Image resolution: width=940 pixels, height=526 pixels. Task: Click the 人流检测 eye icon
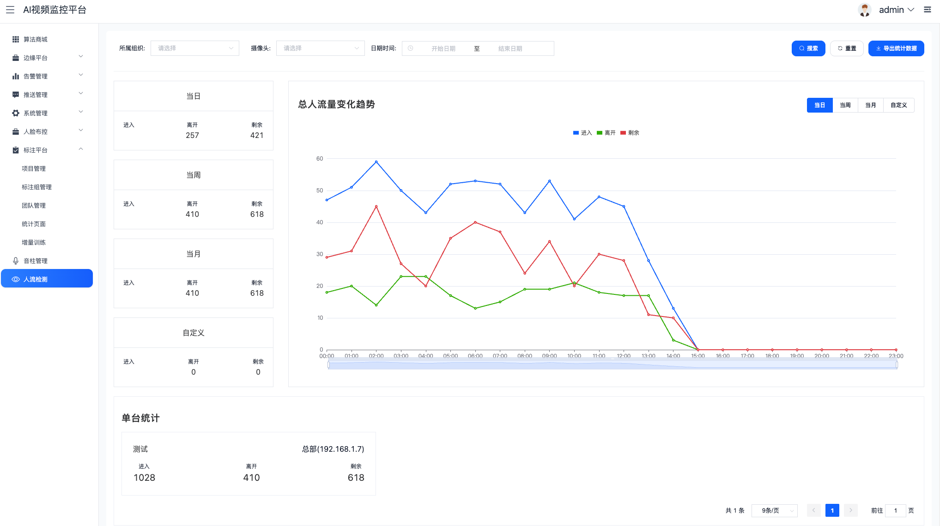pos(16,279)
